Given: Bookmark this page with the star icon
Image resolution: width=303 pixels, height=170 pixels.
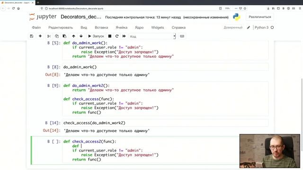Looking at the screenshot, I should [245, 8].
